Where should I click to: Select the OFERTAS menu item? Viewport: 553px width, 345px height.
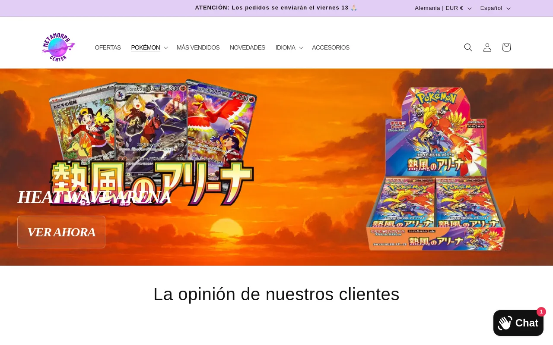tap(108, 47)
